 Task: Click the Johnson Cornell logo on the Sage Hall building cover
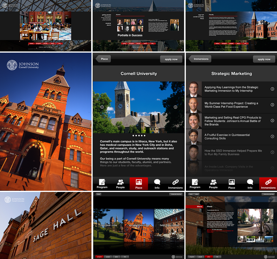tap(23, 65)
